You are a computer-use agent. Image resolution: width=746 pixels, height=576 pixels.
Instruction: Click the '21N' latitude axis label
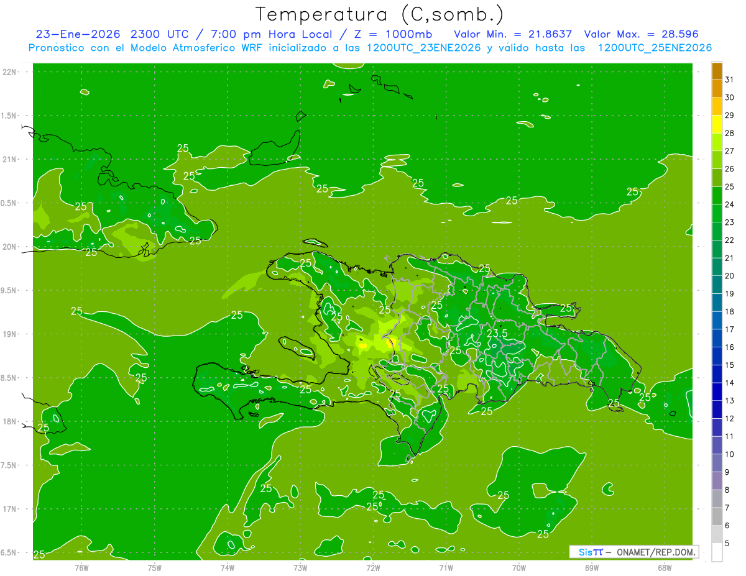click(10, 160)
